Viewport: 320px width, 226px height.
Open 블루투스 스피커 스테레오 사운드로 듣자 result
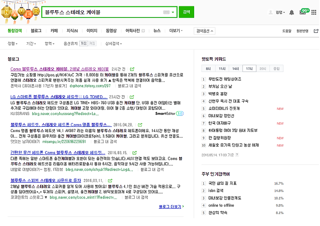46,180
